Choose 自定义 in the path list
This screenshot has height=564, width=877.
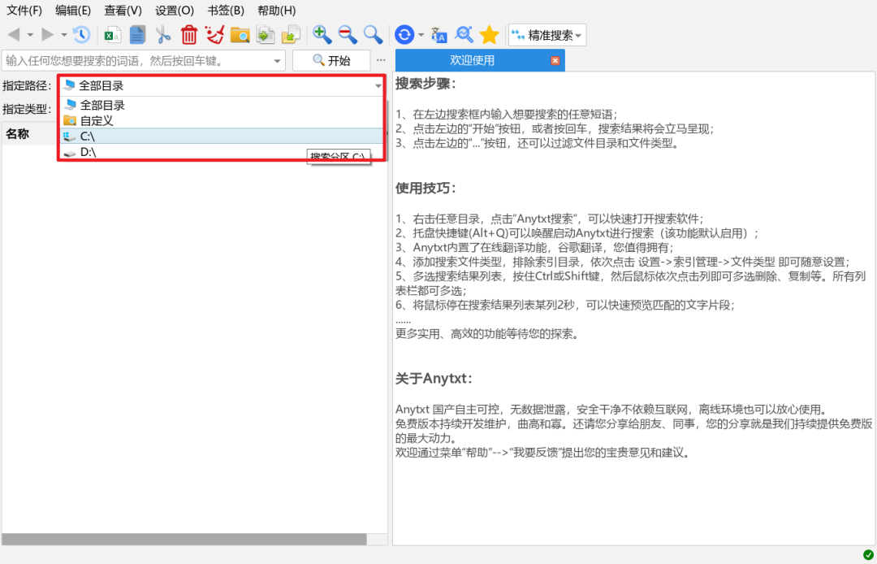pos(222,120)
